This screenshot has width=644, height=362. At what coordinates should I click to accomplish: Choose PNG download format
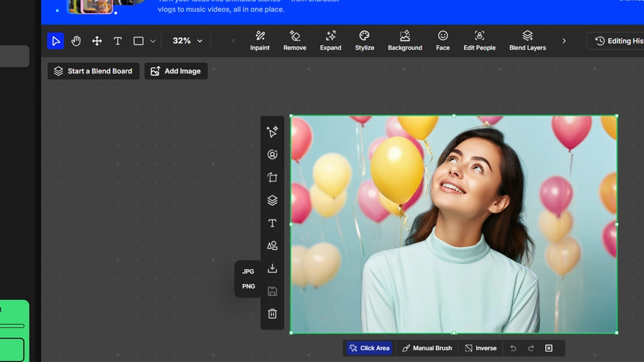pyautogui.click(x=248, y=287)
